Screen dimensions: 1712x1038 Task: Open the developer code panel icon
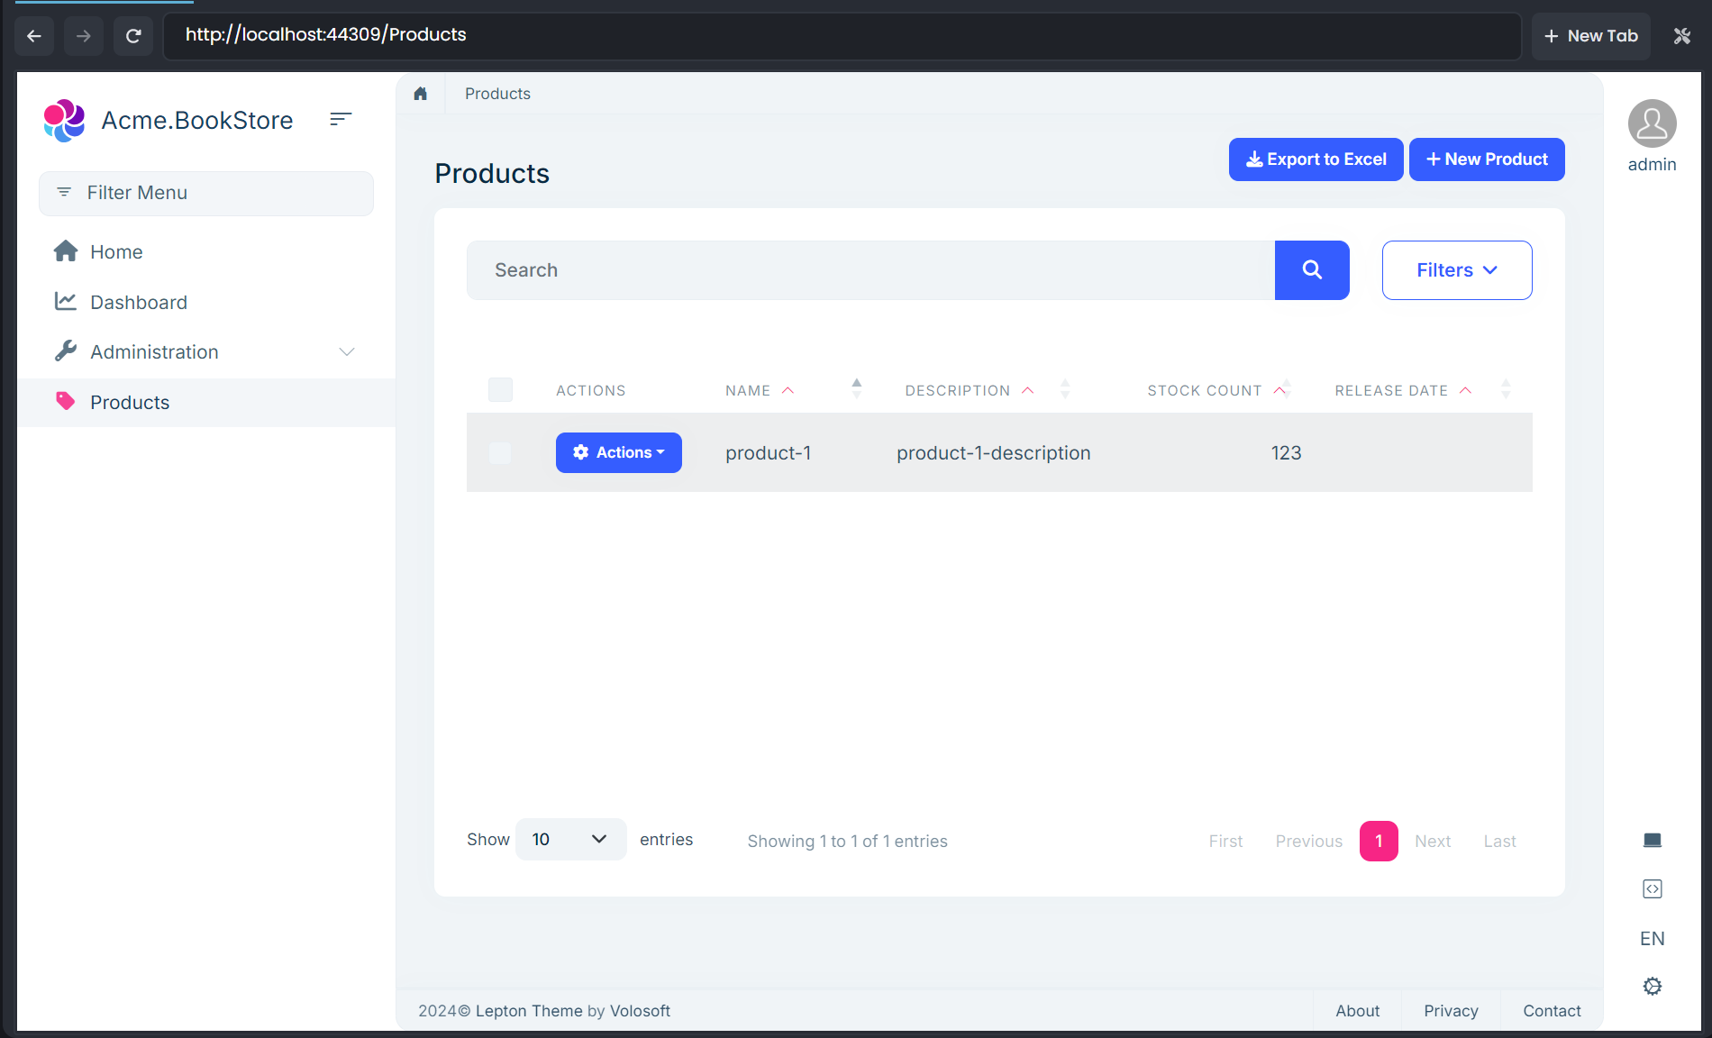1652,888
